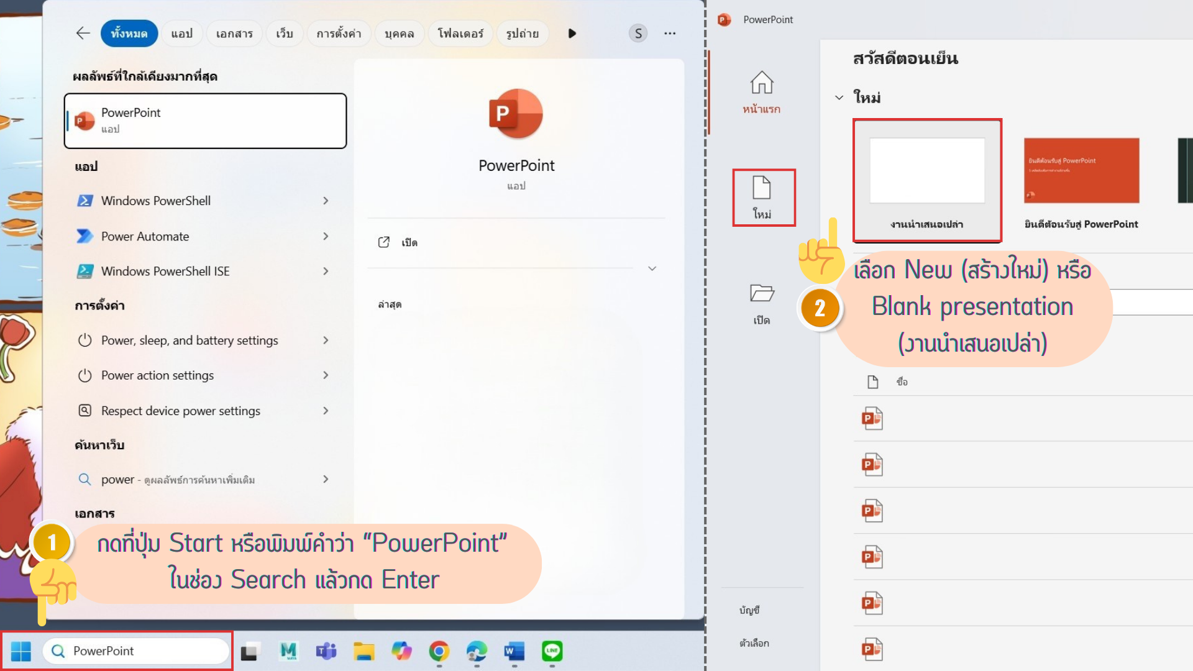Screen dimensions: 1193x671
Task: Select the ทั้งหมด filter tab
Action: coord(129,34)
